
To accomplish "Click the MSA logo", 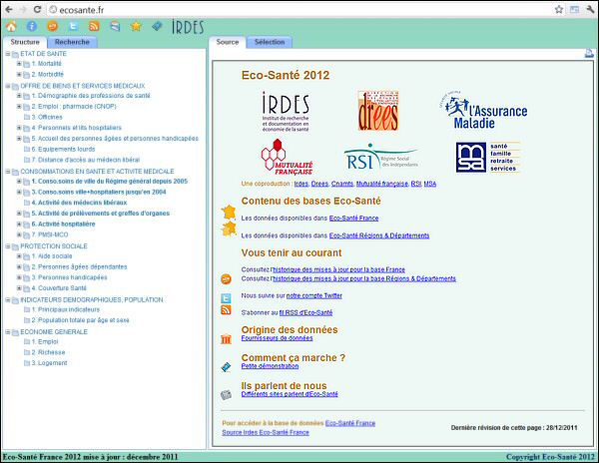I will (x=488, y=158).
